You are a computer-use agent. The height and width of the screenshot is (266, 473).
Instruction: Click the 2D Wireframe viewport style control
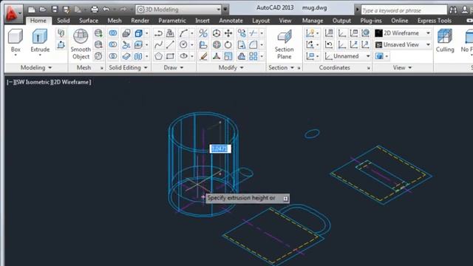point(71,82)
